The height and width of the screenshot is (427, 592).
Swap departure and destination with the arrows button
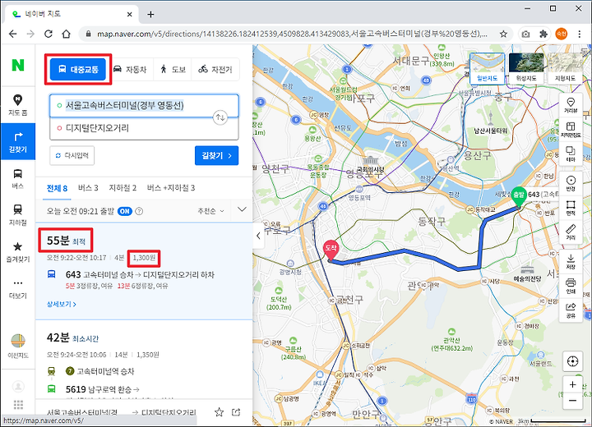220,117
